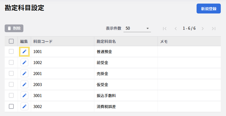
Task: Click the 削除 delete button
Action: coord(14,28)
